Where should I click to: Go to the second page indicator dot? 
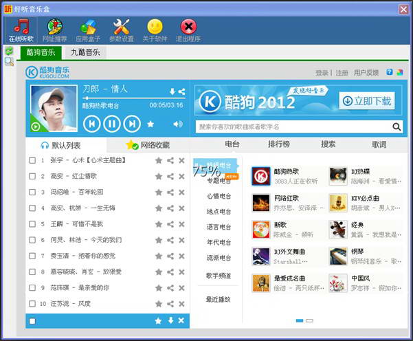[309, 320]
